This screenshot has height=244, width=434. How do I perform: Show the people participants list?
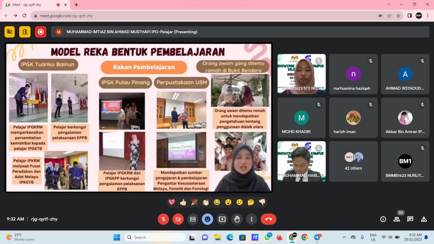[x=396, y=219]
